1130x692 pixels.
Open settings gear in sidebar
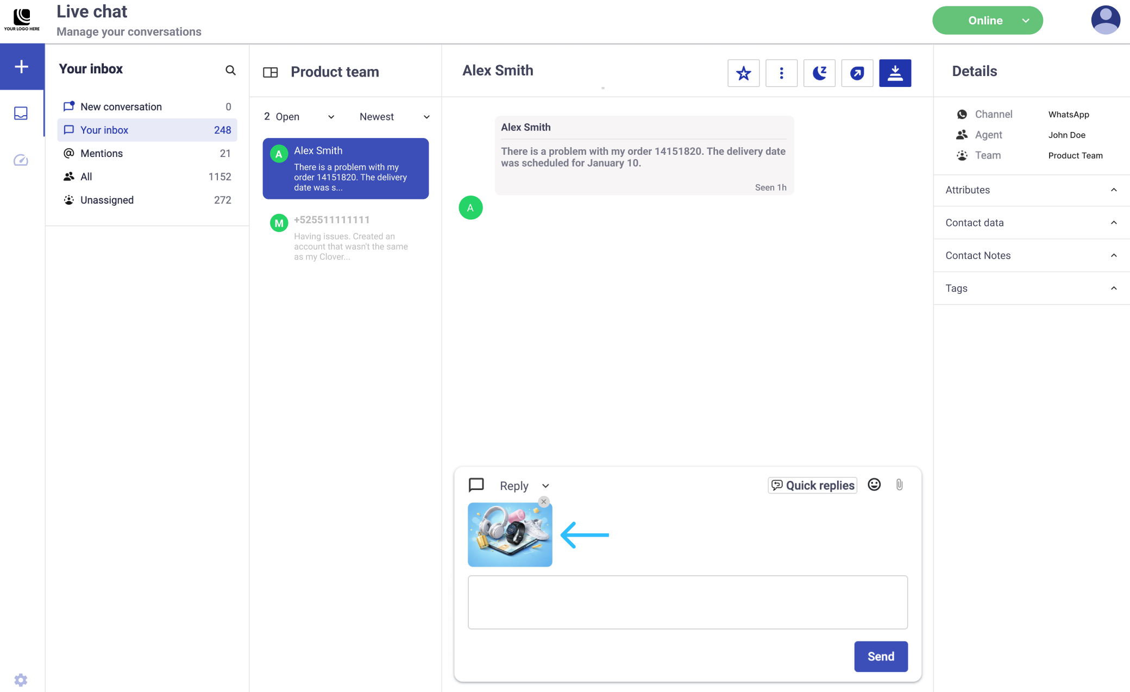21,680
